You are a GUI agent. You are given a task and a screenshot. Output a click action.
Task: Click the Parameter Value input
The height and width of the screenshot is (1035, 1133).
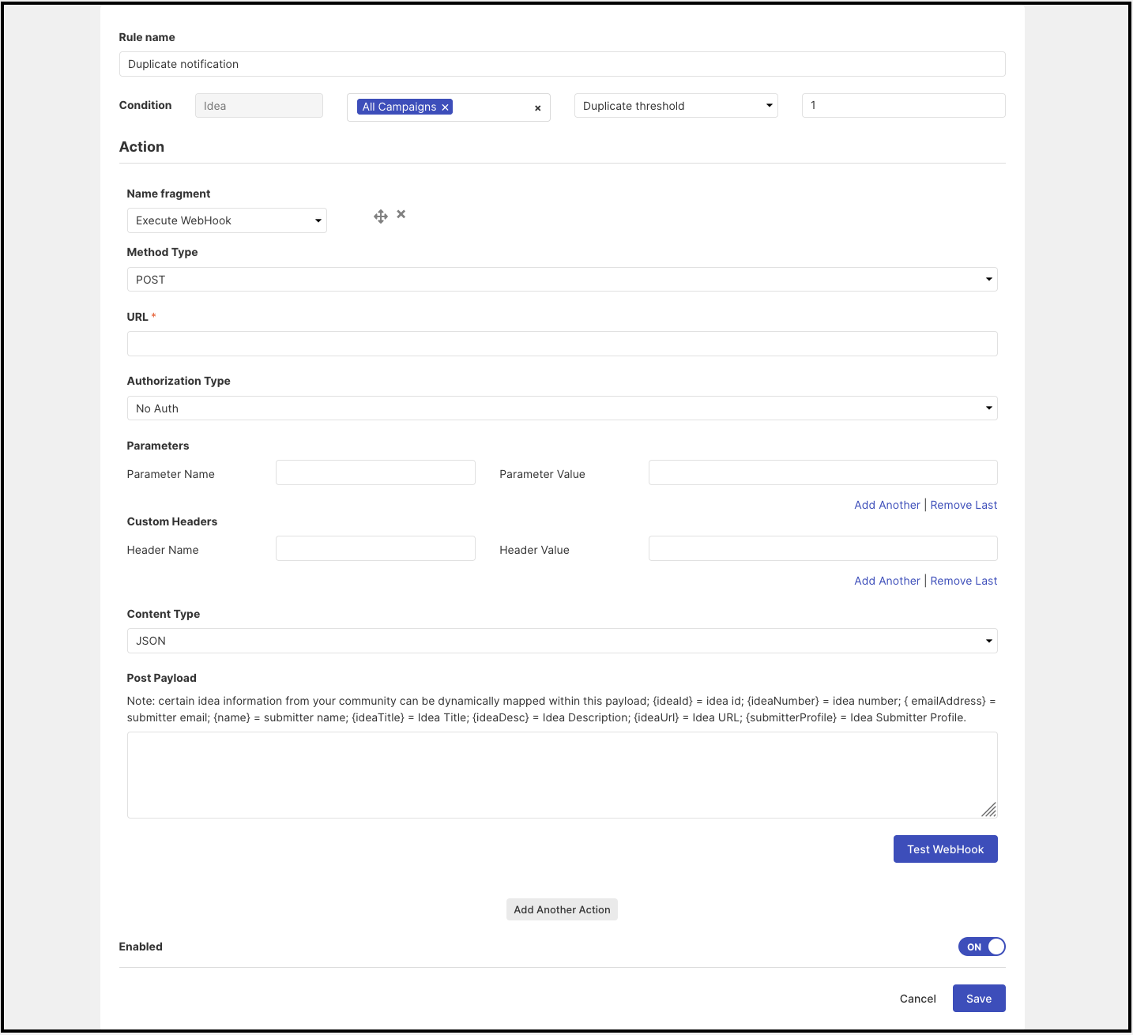(x=823, y=472)
